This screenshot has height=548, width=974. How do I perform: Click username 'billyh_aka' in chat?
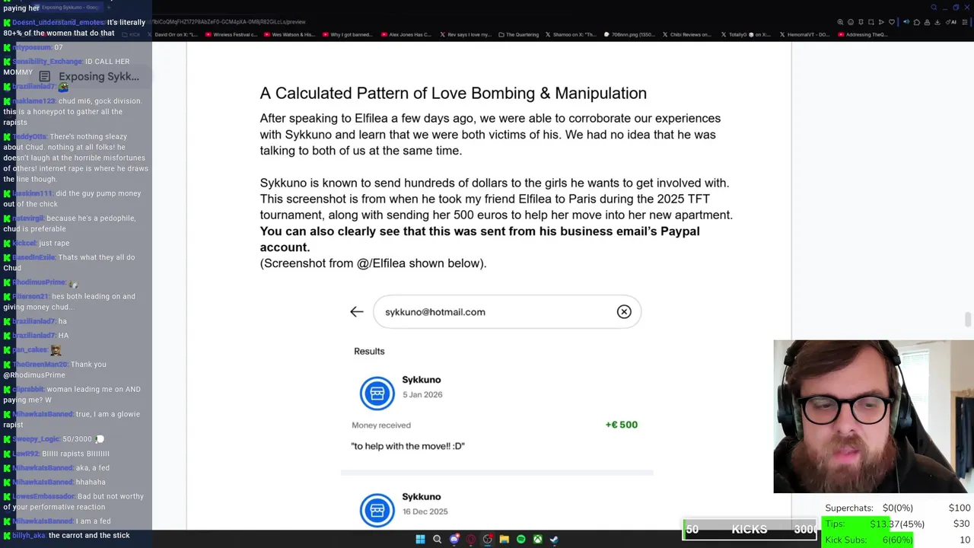pyautogui.click(x=29, y=535)
